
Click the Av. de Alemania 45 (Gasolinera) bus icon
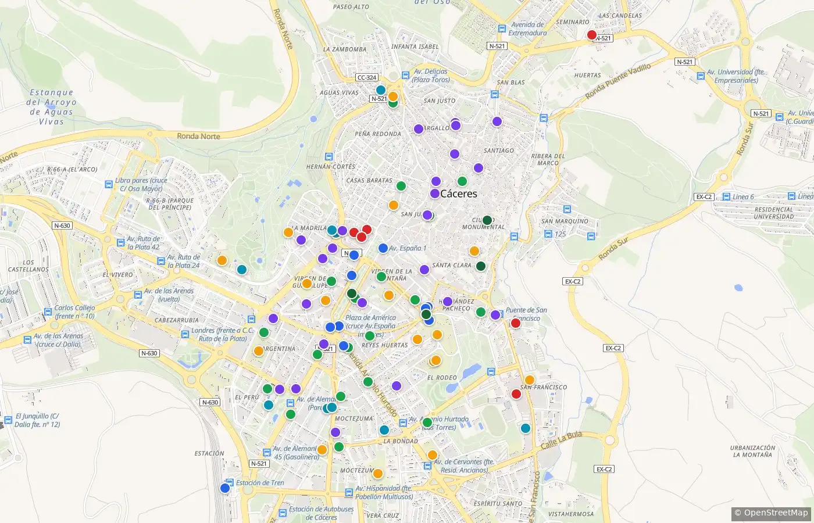pos(266,453)
